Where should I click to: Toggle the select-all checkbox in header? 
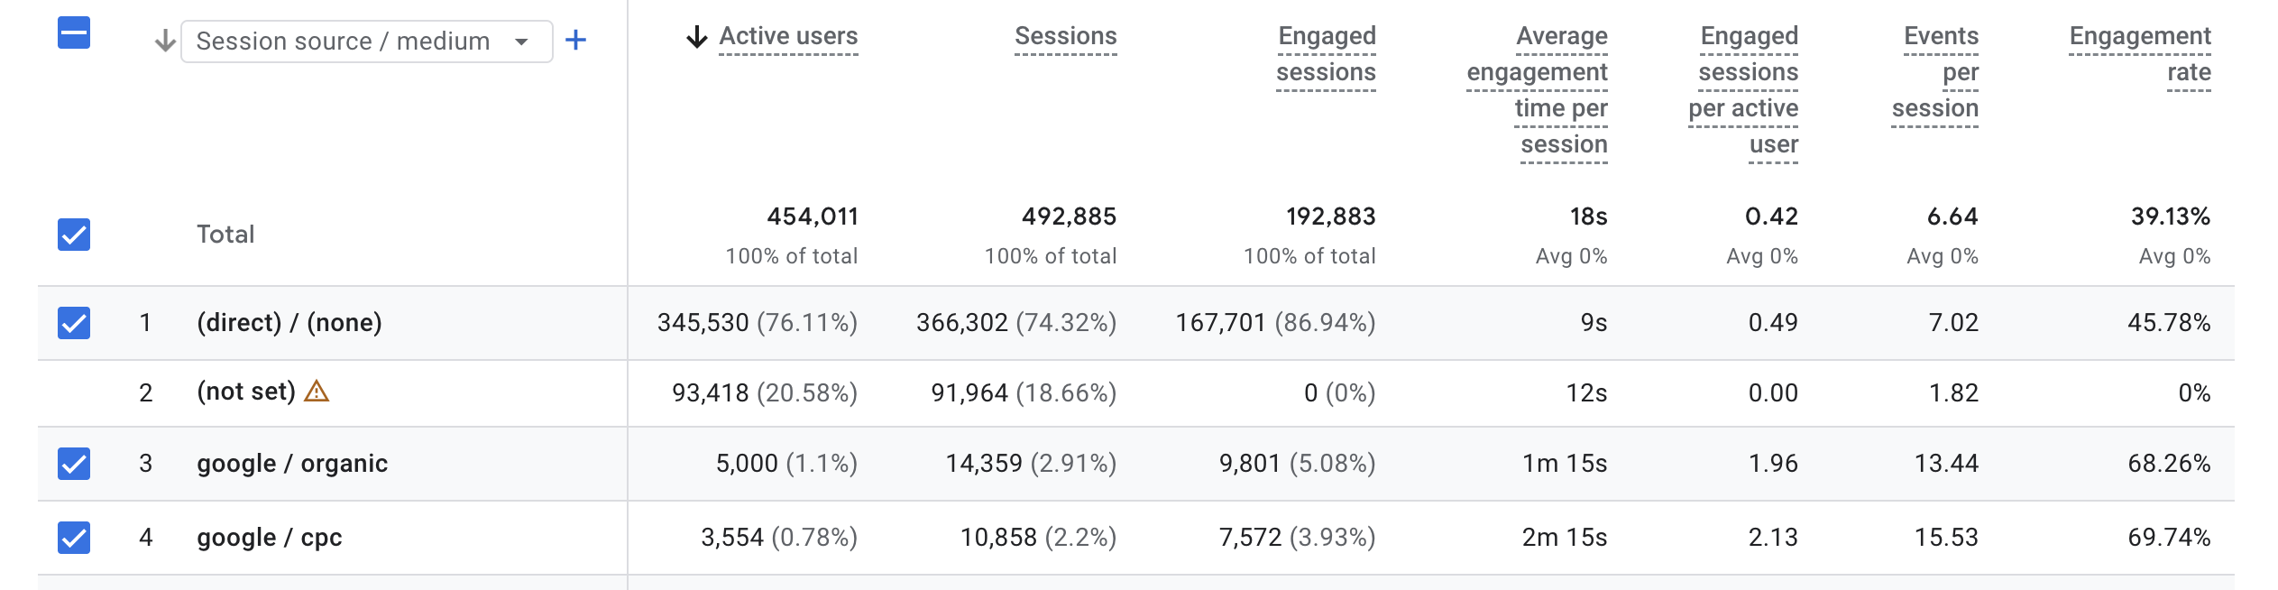click(74, 33)
